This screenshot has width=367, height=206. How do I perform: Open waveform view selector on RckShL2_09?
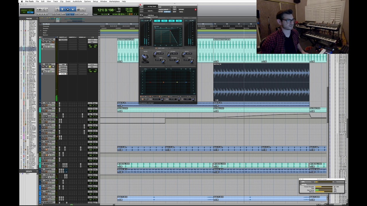(x=48, y=44)
